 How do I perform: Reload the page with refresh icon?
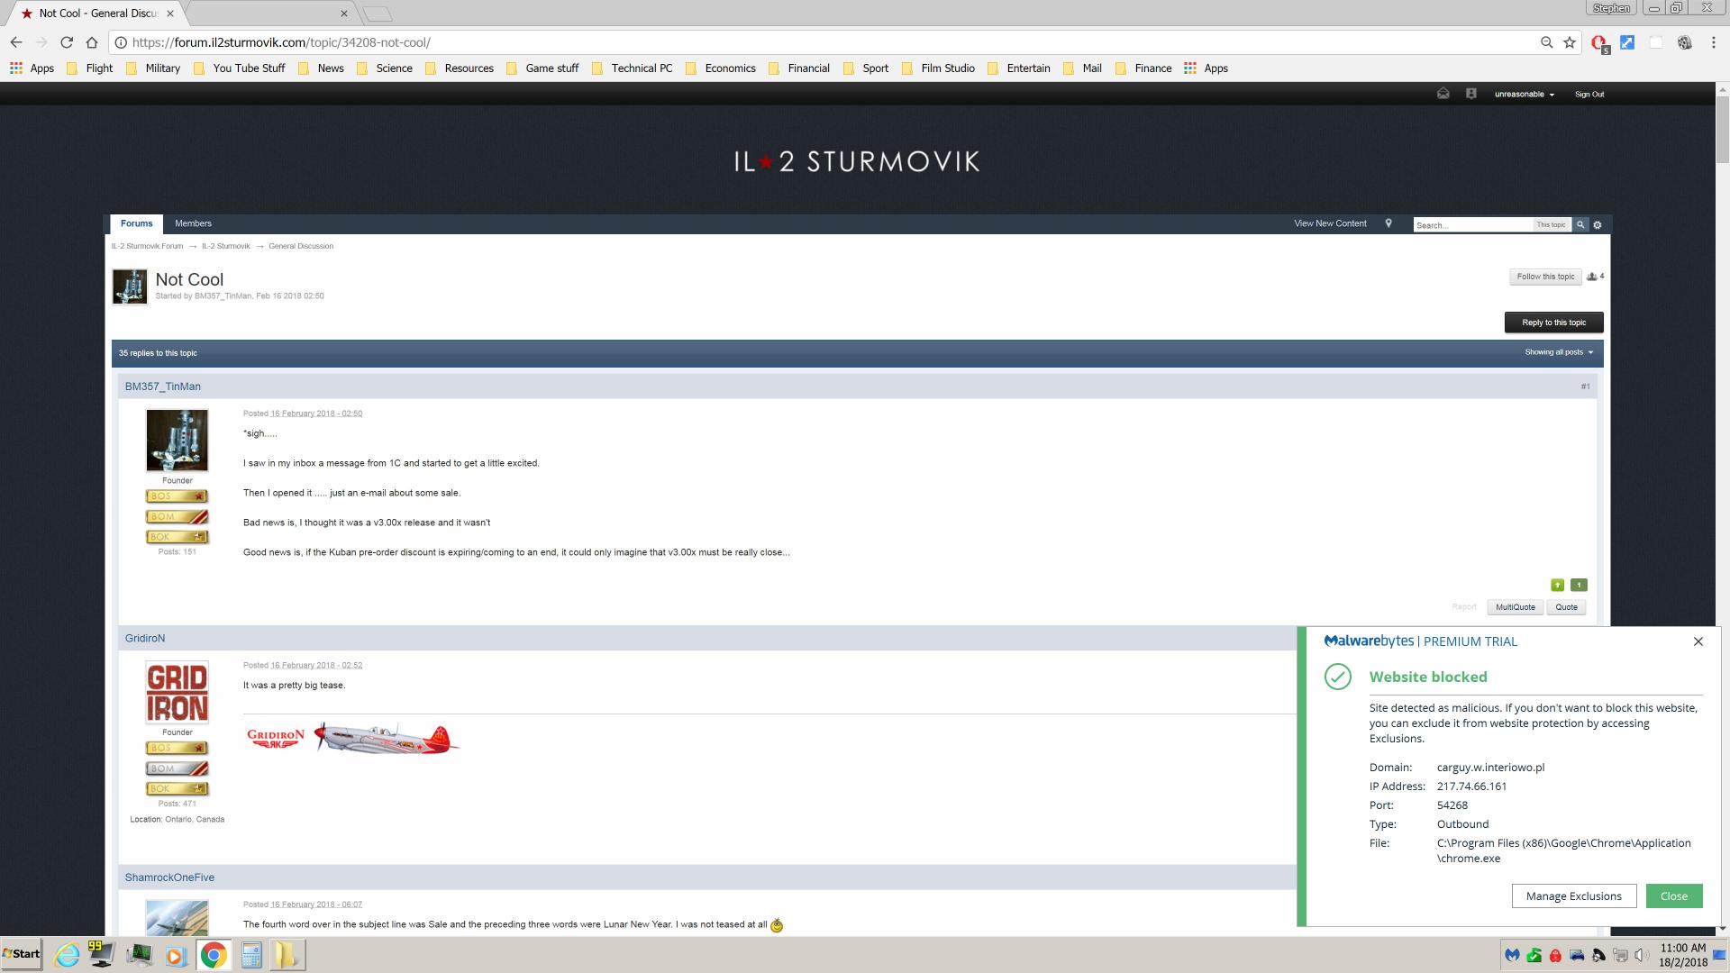67,42
